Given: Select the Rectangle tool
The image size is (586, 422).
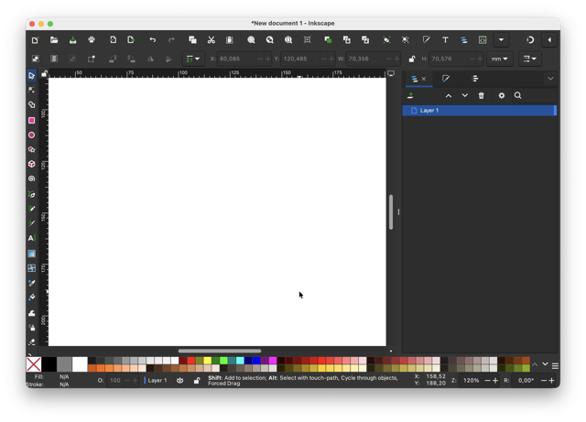Looking at the screenshot, I should pos(32,120).
